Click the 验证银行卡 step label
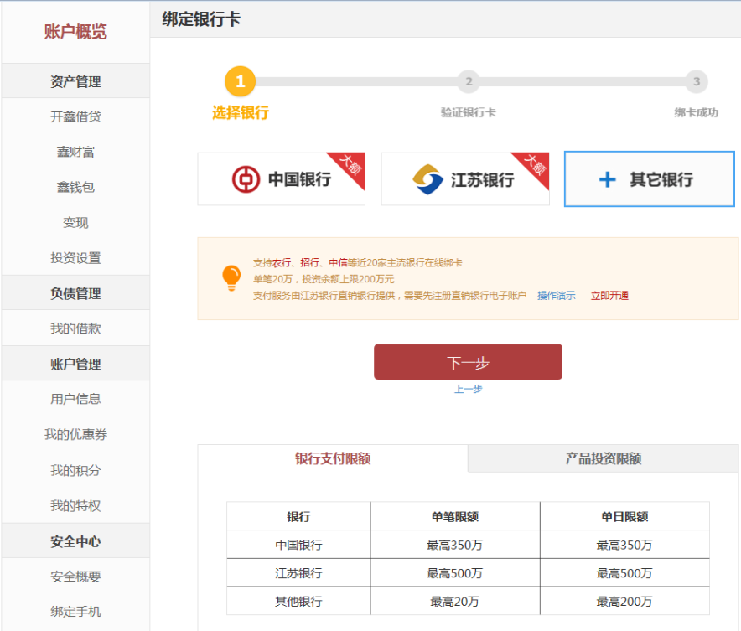The image size is (741, 631). tap(469, 112)
